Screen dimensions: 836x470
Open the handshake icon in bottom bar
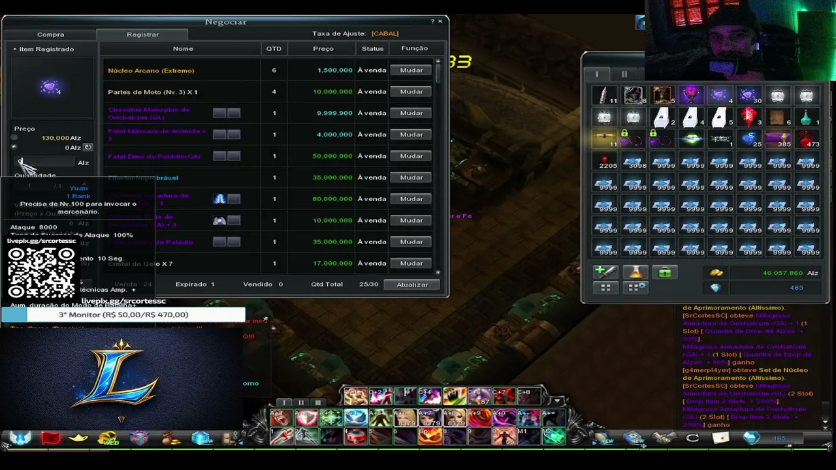(664, 438)
